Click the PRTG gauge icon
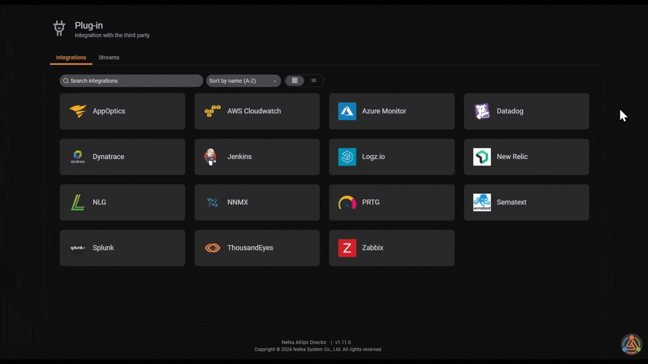The width and height of the screenshot is (648, 364). [347, 203]
